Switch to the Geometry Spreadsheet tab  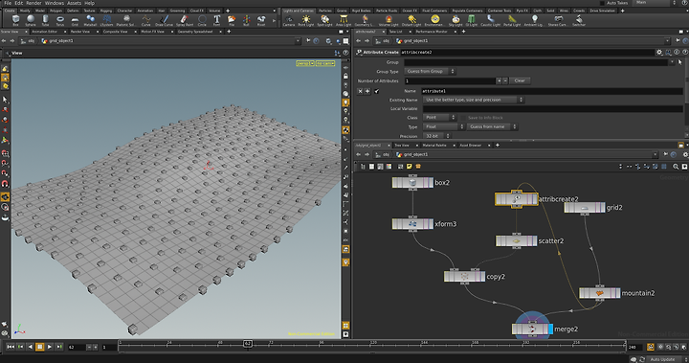(195, 32)
